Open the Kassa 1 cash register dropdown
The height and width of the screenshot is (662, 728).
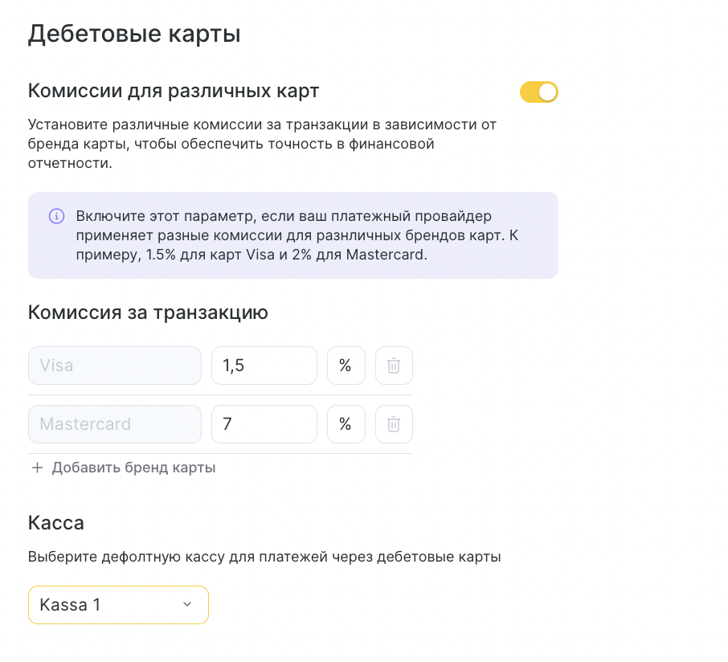[118, 605]
